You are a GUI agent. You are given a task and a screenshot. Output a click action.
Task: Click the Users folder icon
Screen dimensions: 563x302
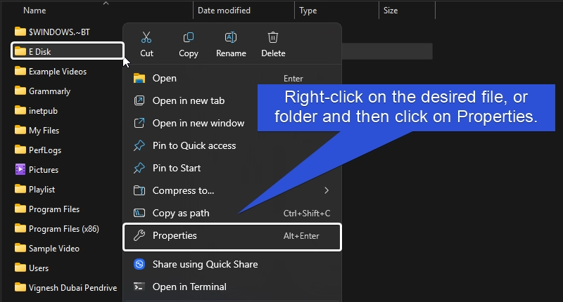[x=20, y=268]
